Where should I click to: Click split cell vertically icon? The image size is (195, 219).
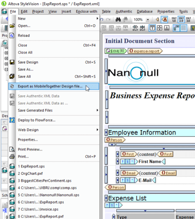pos(142,28)
